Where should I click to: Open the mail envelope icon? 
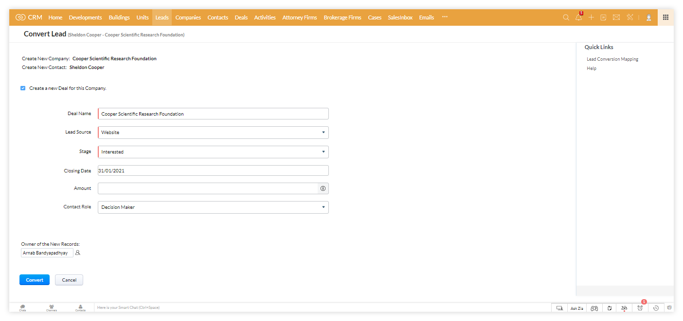click(616, 17)
